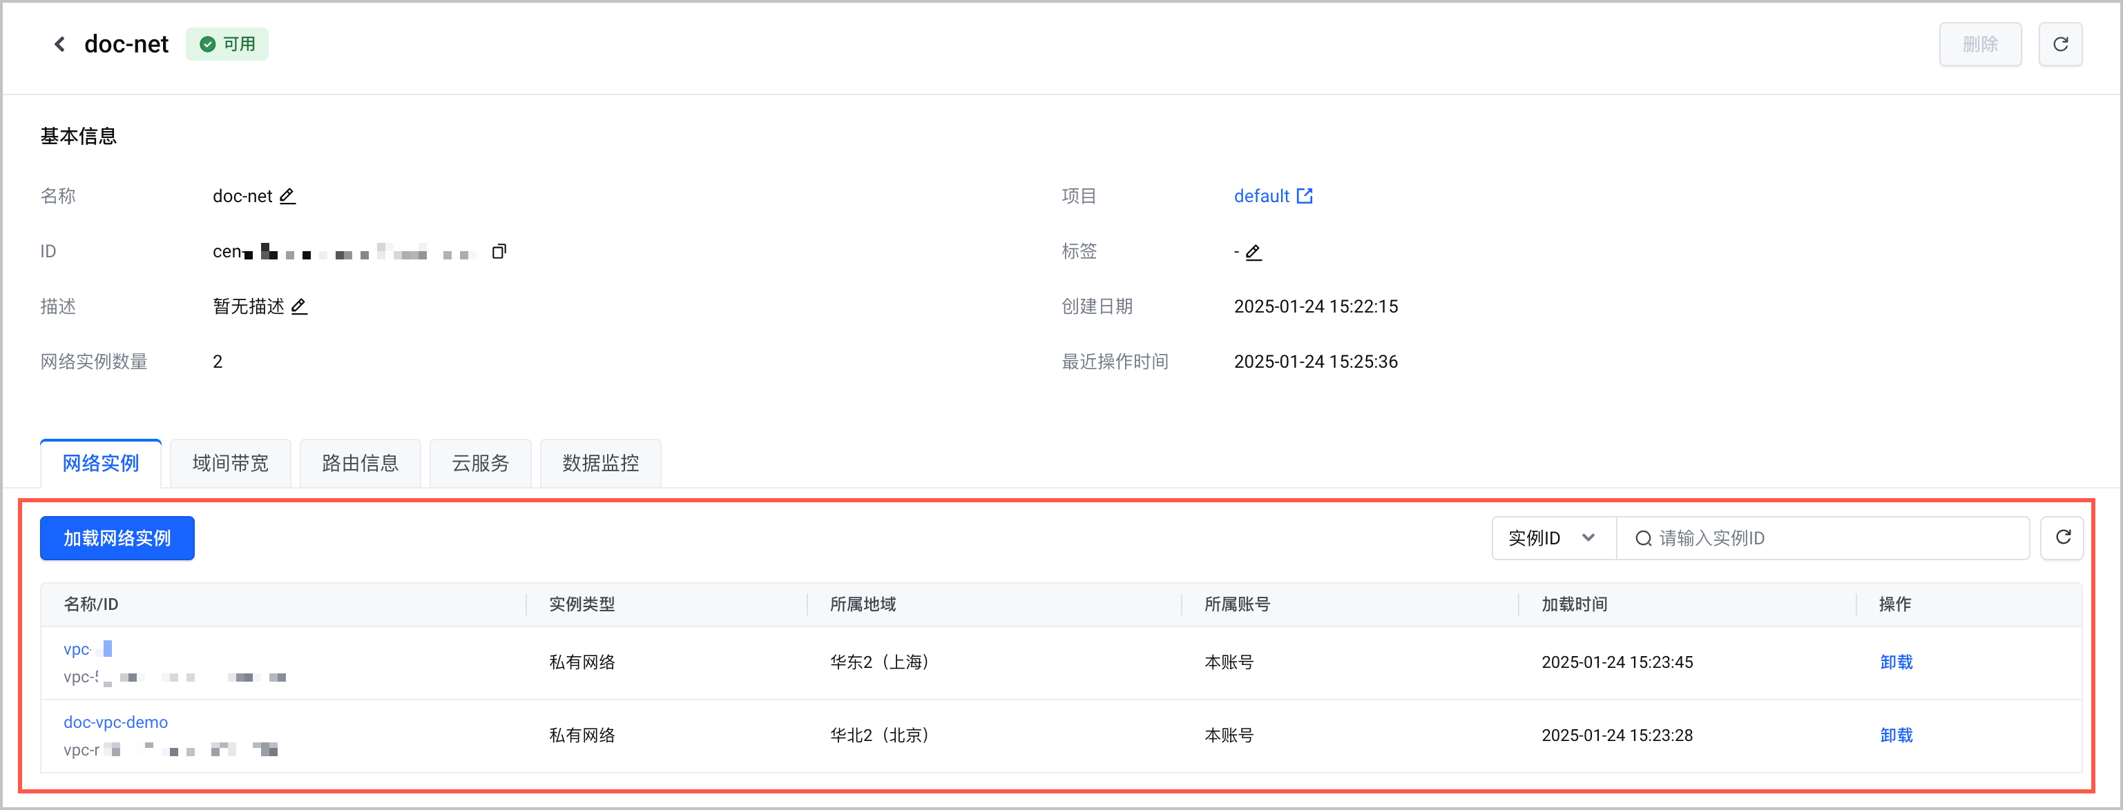2123x810 pixels.
Task: Focus the 请输入实例ID search field
Action: point(1823,538)
